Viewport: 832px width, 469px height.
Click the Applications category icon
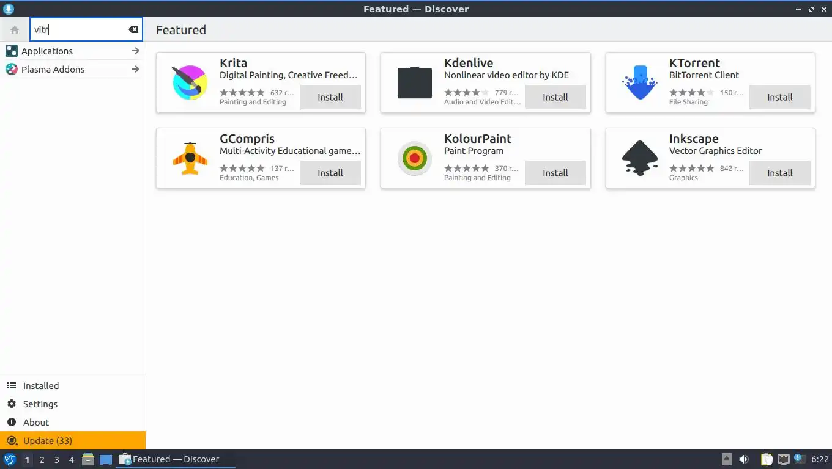[11, 51]
